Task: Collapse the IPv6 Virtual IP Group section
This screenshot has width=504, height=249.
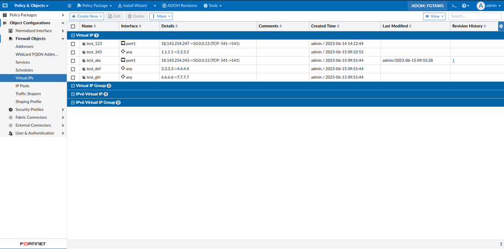Action: [x=73, y=102]
